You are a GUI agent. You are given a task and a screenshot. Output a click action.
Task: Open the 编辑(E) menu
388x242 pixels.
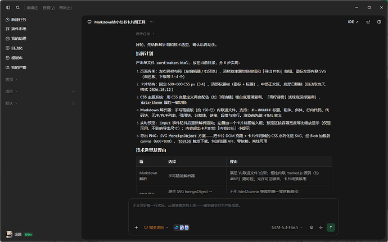[x=33, y=8]
